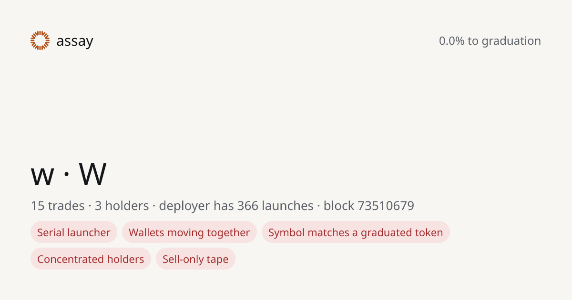Click the 73510679 block number
Screen dimensions: 572x300
pos(386,206)
